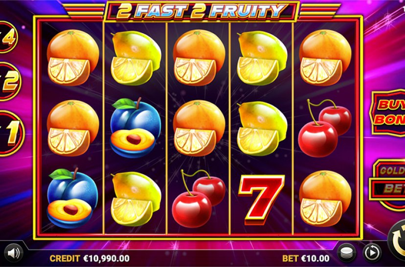The width and height of the screenshot is (405, 267).
Task: Select the multiplier 4 badge
Action: click(7, 37)
